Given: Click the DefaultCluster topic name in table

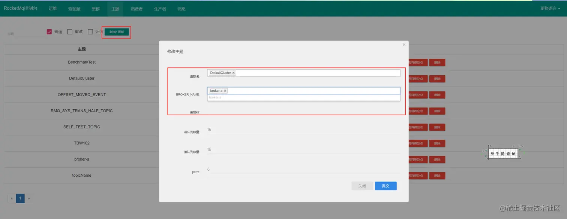Looking at the screenshot, I should pos(82,78).
